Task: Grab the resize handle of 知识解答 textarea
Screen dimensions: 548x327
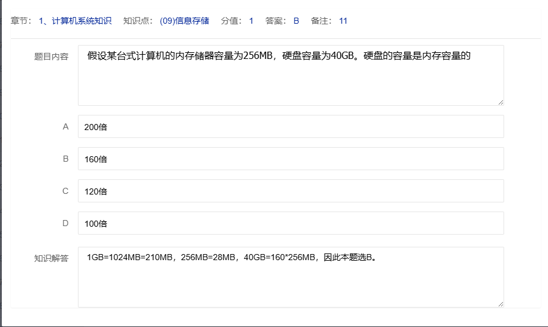Action: pos(501,304)
